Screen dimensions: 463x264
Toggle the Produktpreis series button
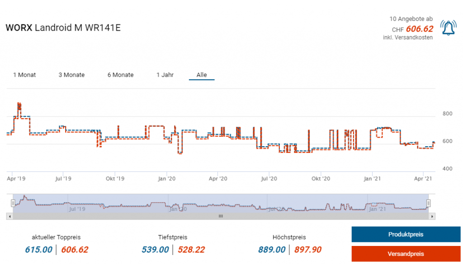click(406, 235)
